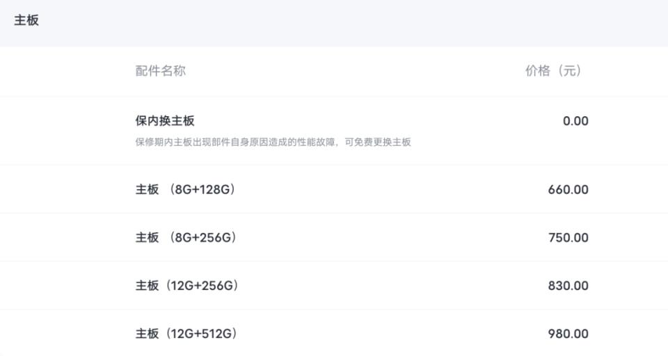Click the 12G+256G specification text

202,286
